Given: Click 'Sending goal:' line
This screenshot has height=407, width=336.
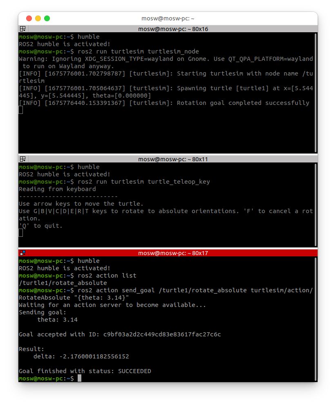Looking at the screenshot, I should pyautogui.click(x=43, y=313).
